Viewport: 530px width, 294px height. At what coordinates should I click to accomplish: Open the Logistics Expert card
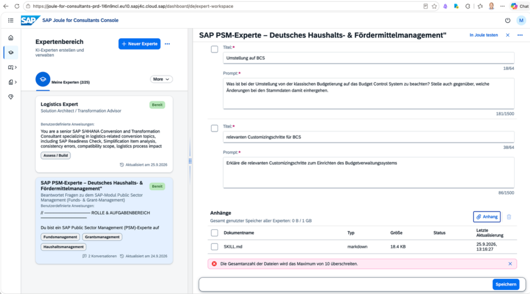[104, 134]
